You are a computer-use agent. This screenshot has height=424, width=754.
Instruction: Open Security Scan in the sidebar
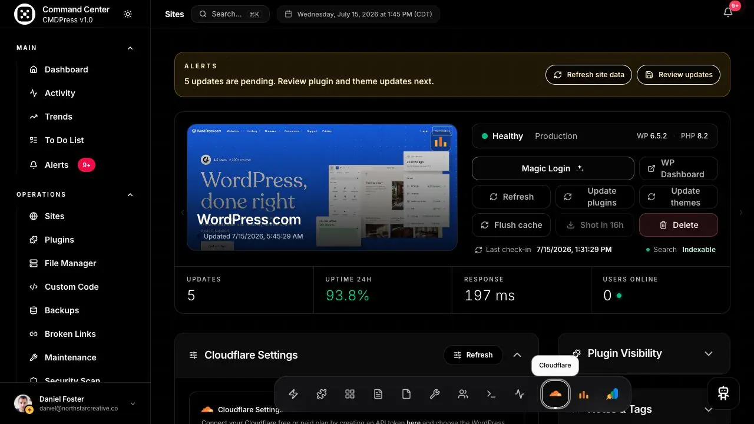click(72, 380)
